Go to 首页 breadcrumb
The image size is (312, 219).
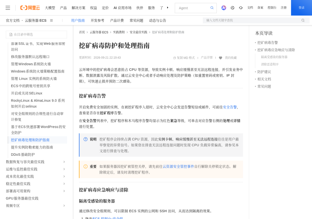pyautogui.click(x=82, y=32)
